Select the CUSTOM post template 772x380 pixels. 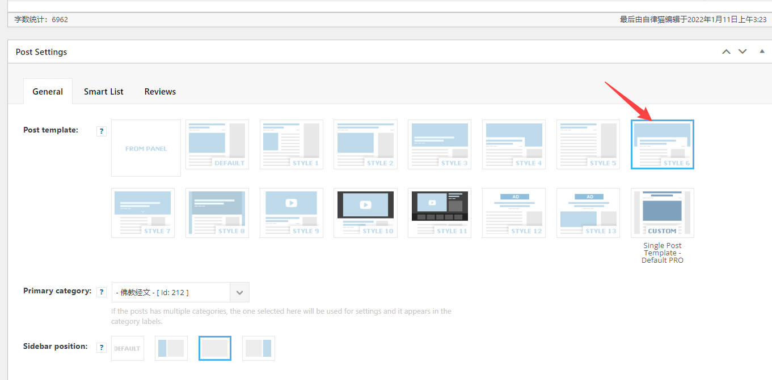663,213
